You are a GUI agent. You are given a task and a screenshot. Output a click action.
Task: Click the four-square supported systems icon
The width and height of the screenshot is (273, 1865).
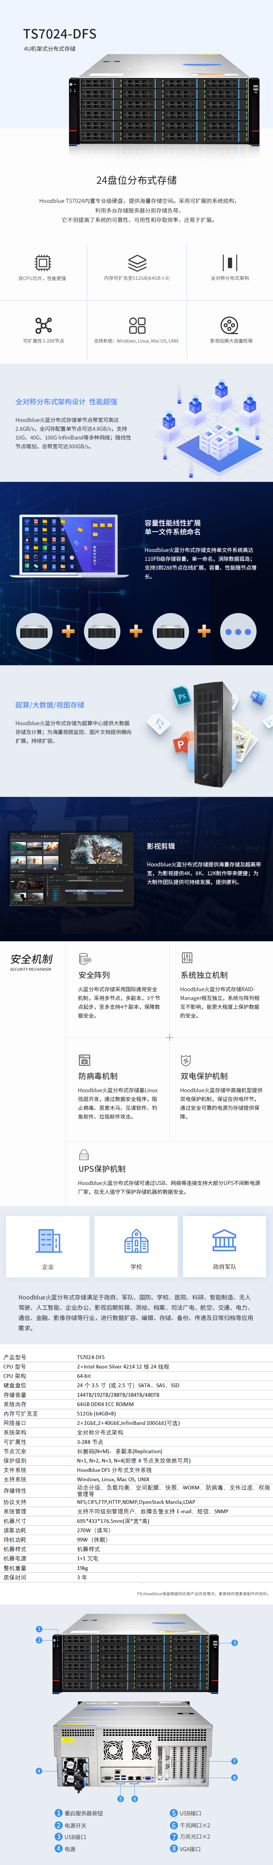point(137,325)
